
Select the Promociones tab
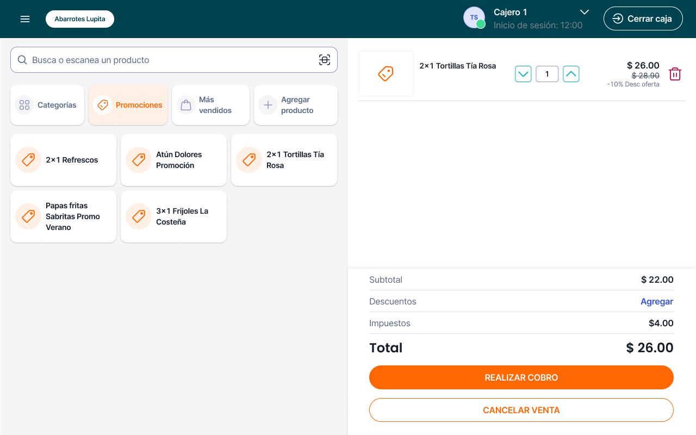[128, 105]
